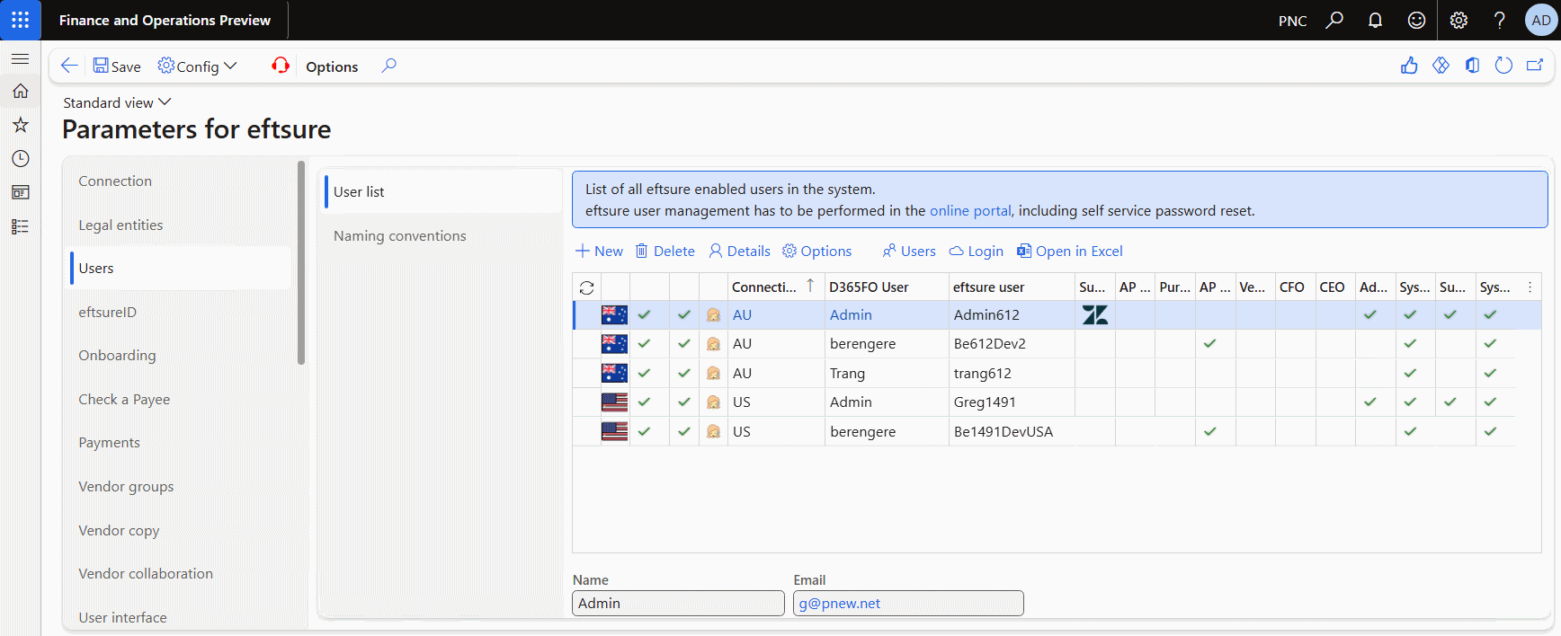Click the Login toolbar button
Screen dimensions: 1561x636
pos(976,251)
